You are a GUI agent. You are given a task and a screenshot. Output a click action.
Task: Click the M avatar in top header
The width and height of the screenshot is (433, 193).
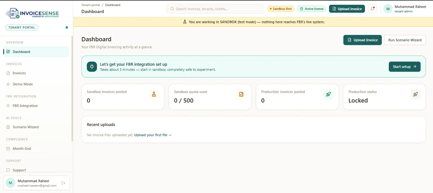388,9
